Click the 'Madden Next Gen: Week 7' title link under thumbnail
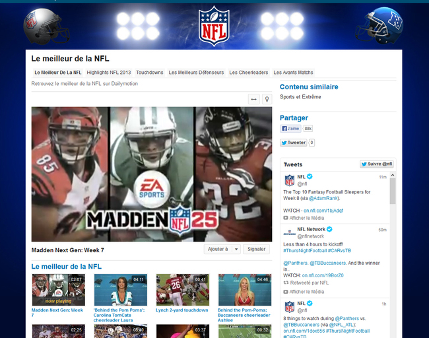 [57, 312]
